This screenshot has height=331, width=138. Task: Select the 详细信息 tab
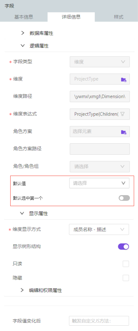click(x=71, y=17)
